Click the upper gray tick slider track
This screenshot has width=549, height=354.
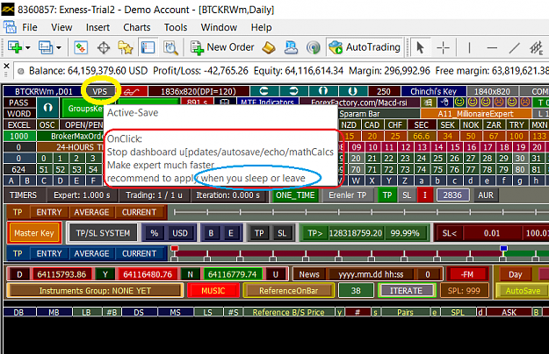pyautogui.click(x=361, y=212)
